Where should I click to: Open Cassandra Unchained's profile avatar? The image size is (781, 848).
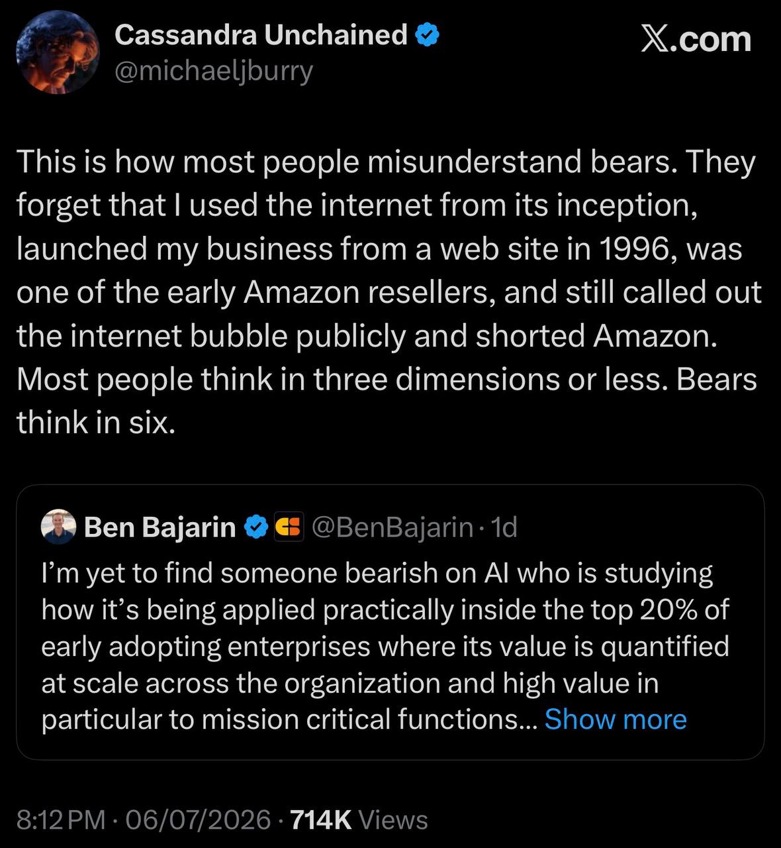point(57,54)
